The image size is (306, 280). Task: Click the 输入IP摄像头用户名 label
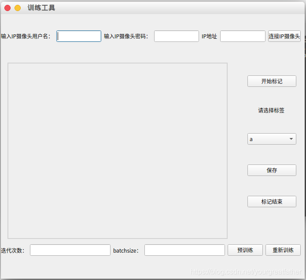pos(26,36)
